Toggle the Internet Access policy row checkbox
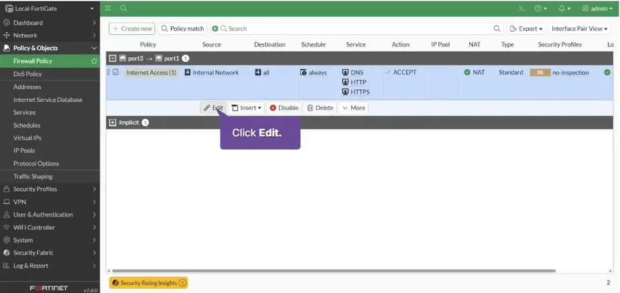Viewport: 620px width, 293px height. 115,72
